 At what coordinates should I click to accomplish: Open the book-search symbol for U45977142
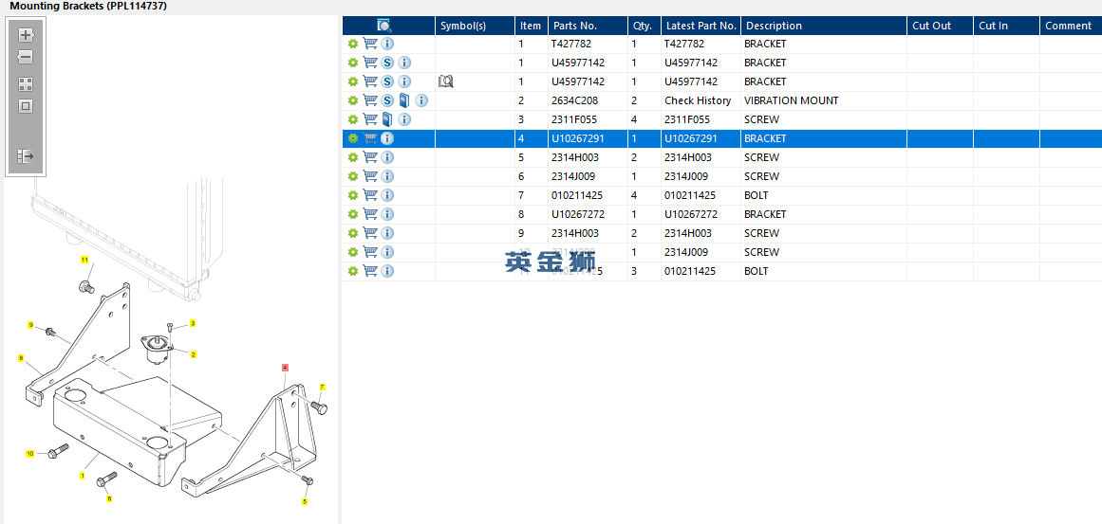445,81
